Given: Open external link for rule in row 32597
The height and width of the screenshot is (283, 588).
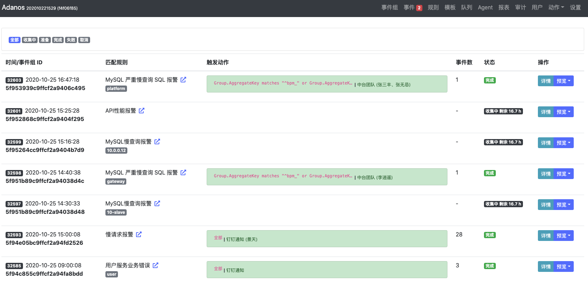Looking at the screenshot, I should point(157,203).
